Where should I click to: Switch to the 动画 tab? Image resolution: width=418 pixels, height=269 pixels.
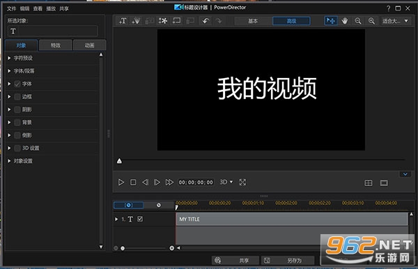click(90, 45)
